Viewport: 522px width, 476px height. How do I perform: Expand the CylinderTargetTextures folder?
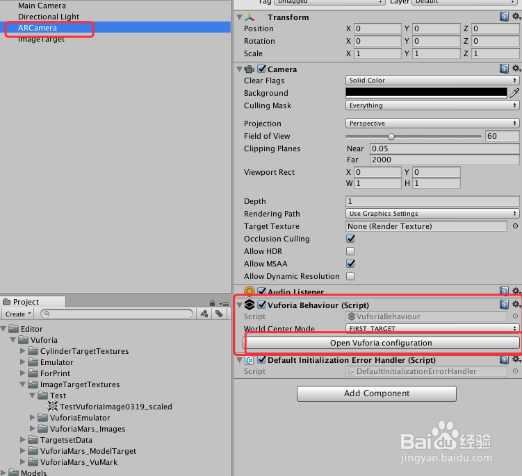point(23,350)
